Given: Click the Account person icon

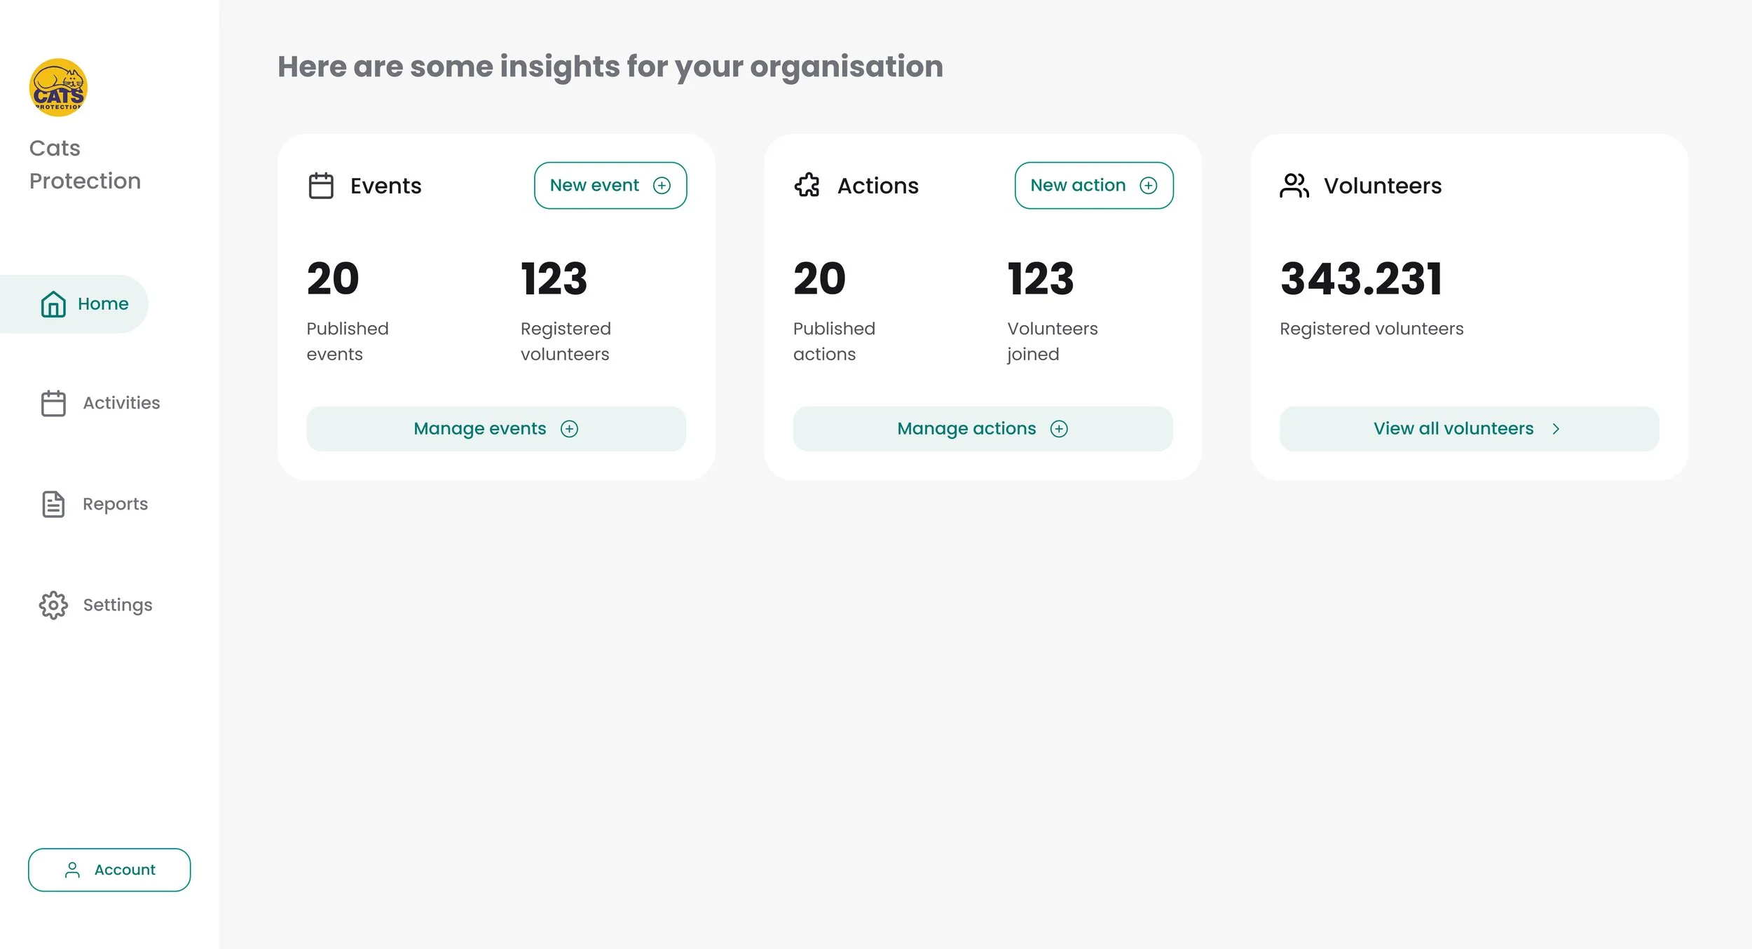Looking at the screenshot, I should [x=72, y=870].
